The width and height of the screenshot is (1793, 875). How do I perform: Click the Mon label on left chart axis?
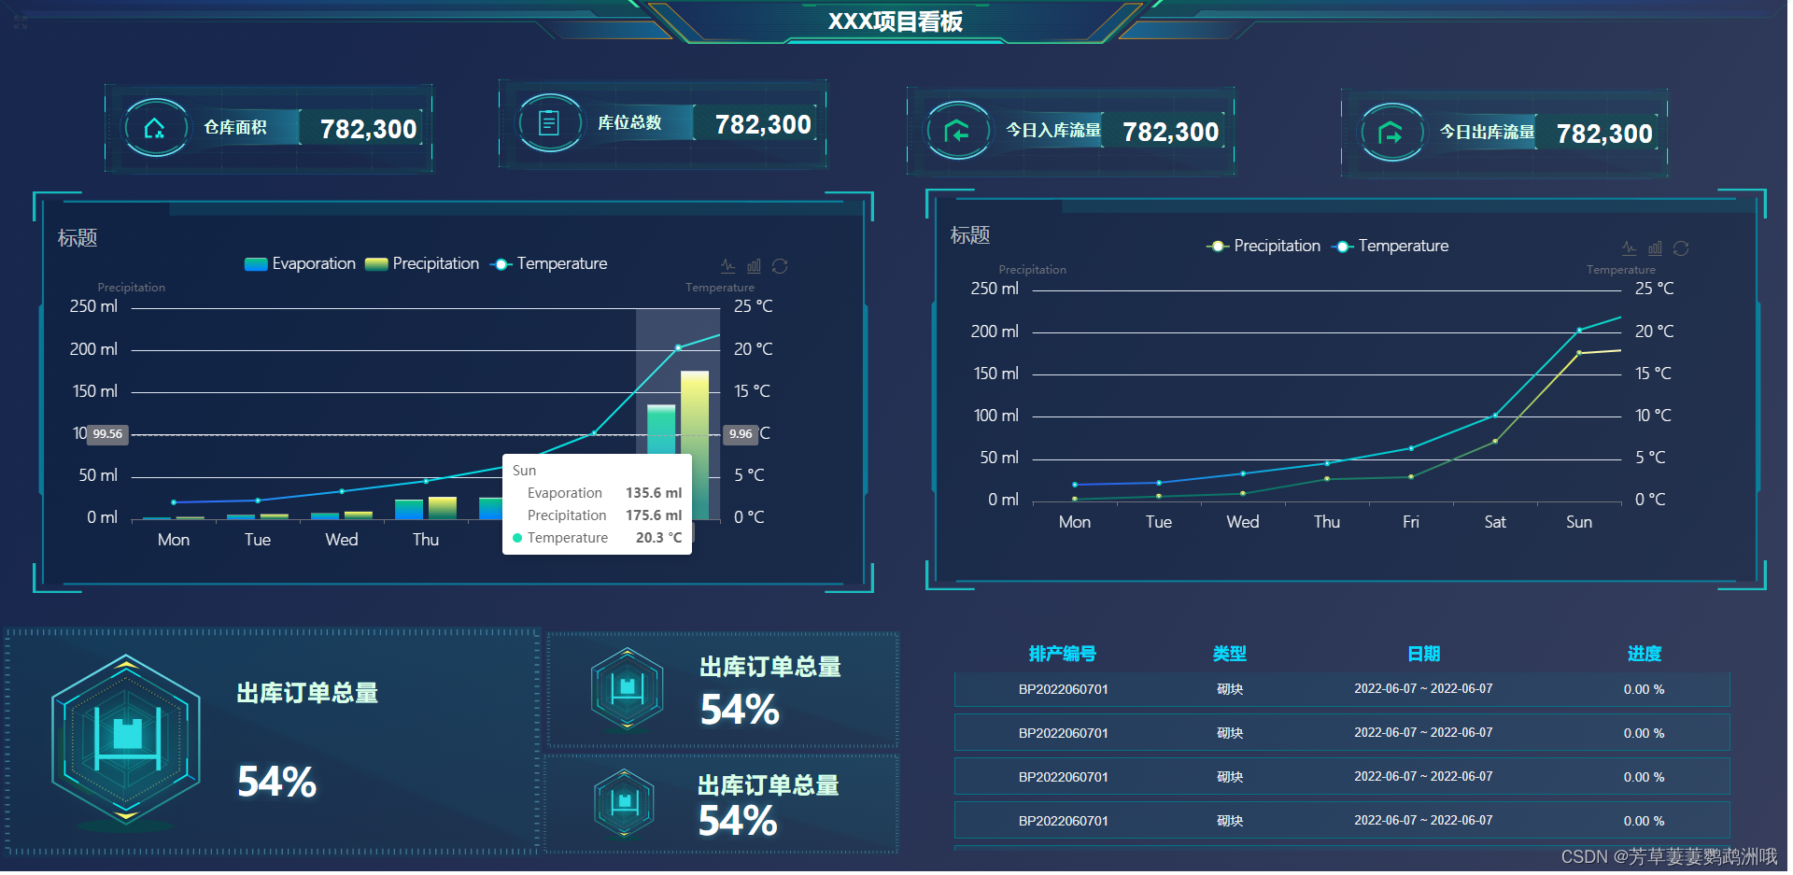(x=174, y=540)
